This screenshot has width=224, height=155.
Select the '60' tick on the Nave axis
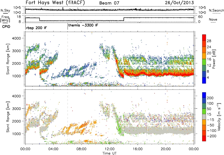click(200, 17)
